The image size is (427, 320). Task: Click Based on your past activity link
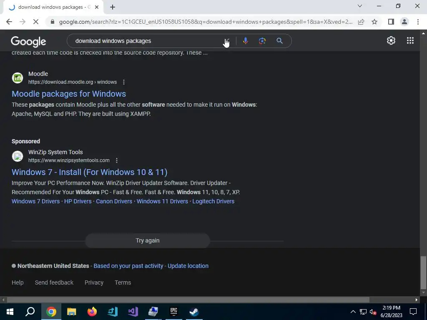(x=128, y=266)
